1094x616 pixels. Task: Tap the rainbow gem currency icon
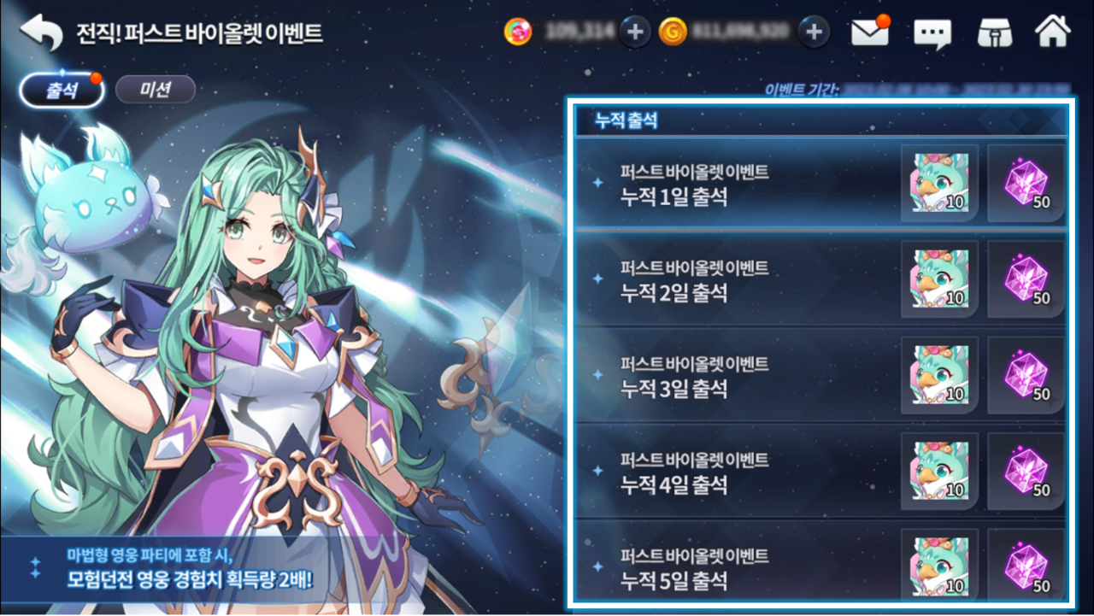518,32
